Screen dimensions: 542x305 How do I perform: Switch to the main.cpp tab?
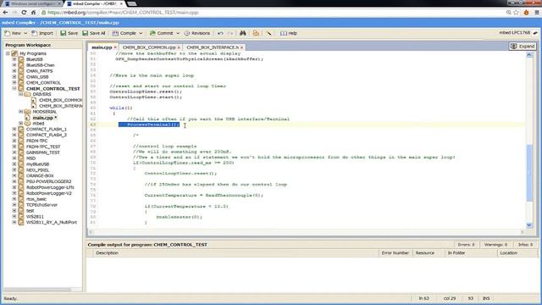(102, 47)
